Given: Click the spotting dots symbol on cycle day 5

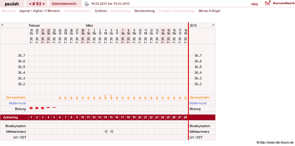Looking at the screenshot, I should (x=54, y=108).
